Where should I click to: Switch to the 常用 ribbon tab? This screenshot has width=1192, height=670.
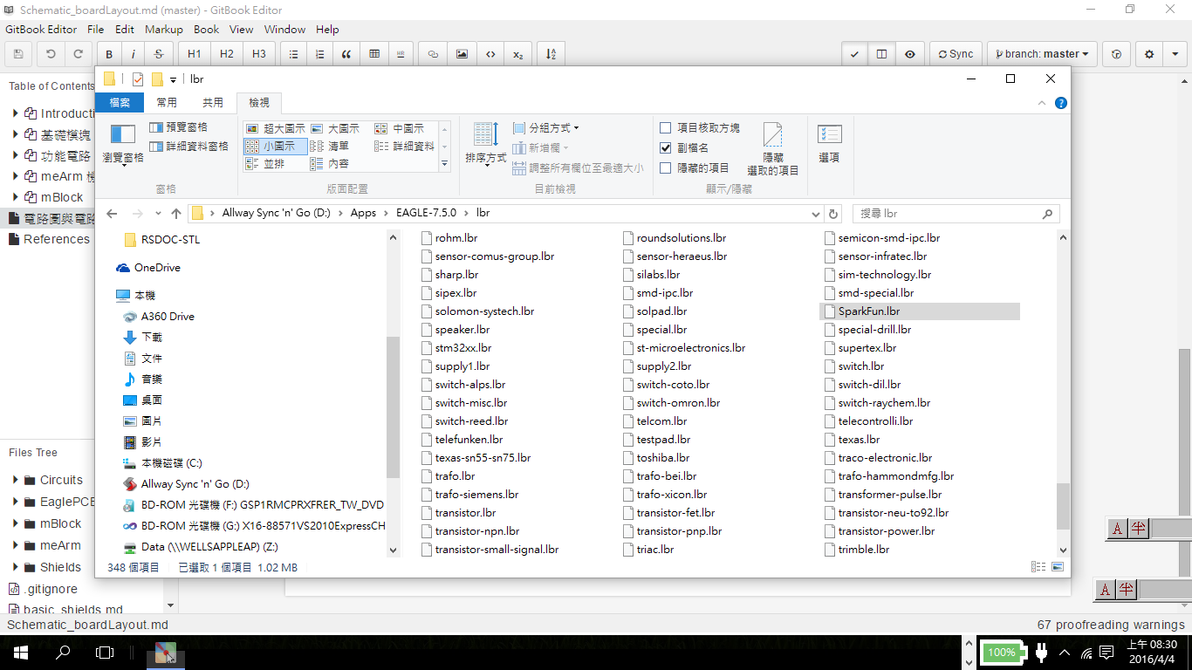pyautogui.click(x=167, y=103)
